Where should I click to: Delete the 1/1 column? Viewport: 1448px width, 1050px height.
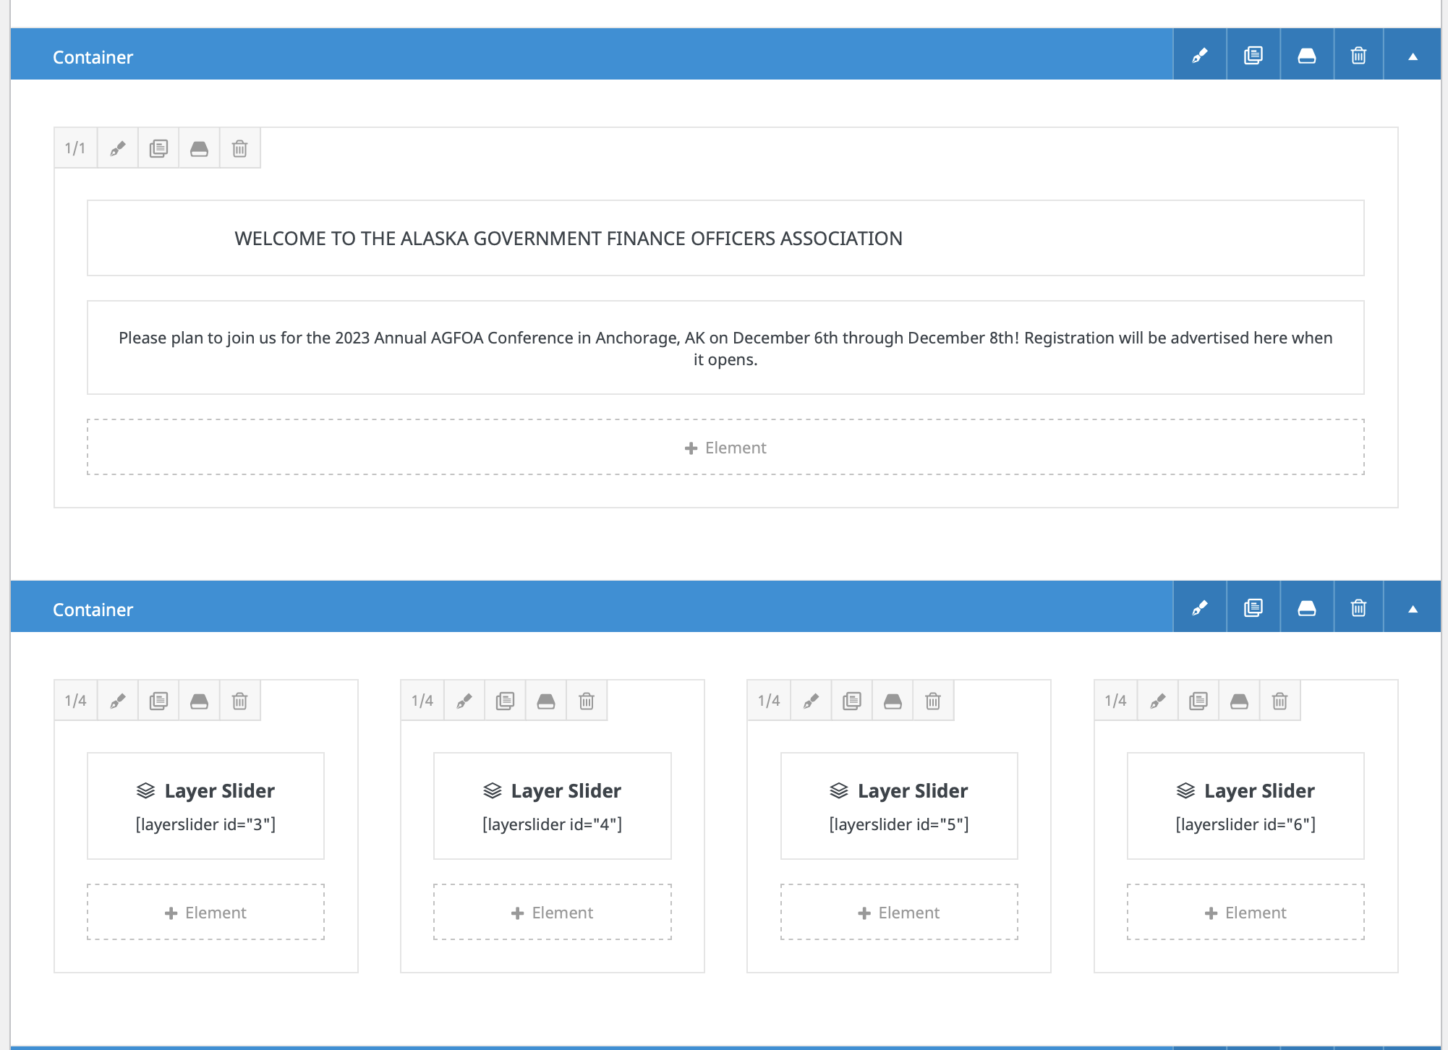[x=239, y=148]
